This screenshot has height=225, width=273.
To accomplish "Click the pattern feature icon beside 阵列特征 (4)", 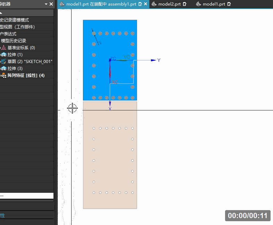I will (x=4, y=75).
